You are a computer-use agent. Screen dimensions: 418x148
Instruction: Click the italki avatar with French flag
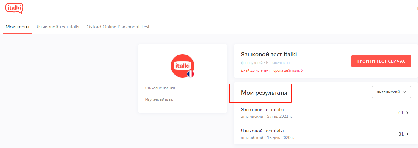183,66
